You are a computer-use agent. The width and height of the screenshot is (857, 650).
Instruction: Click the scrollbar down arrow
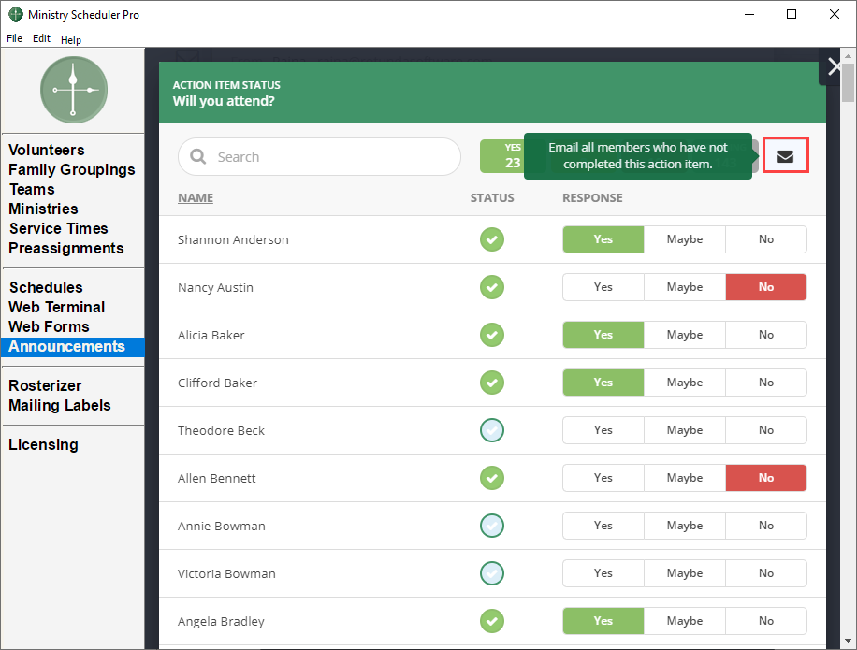[848, 642]
